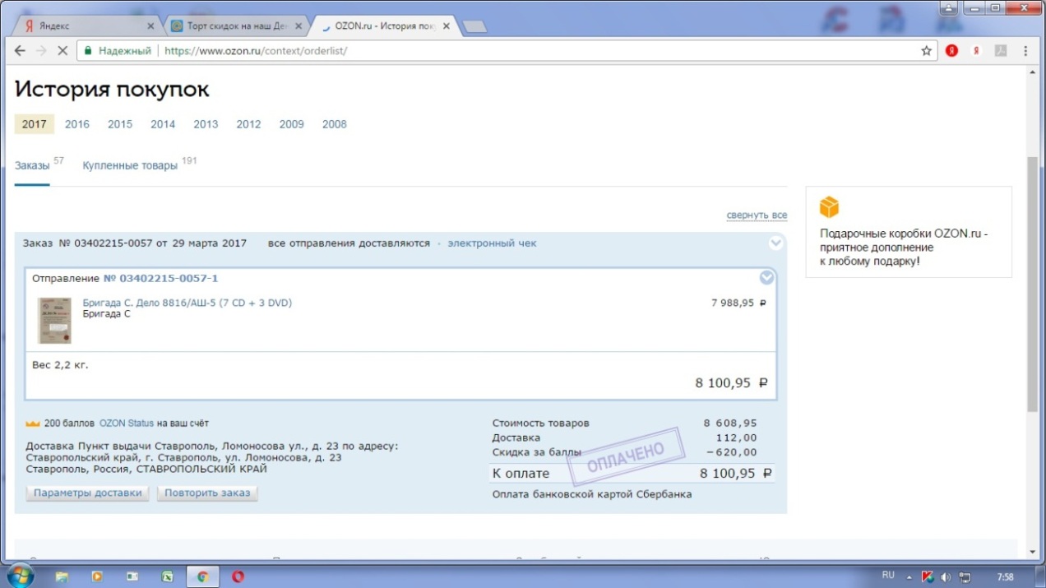Select year 2013 in purchase history
Image resolution: width=1046 pixels, height=588 pixels.
206,124
